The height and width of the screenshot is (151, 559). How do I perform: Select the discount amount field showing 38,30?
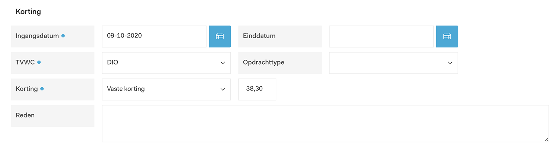257,89
